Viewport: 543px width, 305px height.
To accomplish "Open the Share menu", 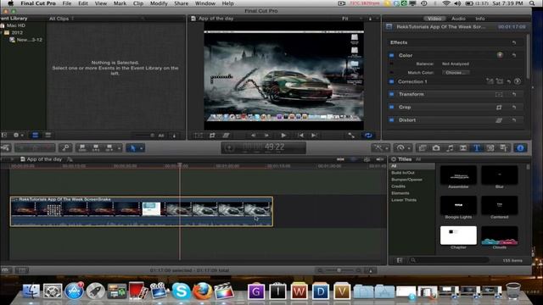I will 181,3.
